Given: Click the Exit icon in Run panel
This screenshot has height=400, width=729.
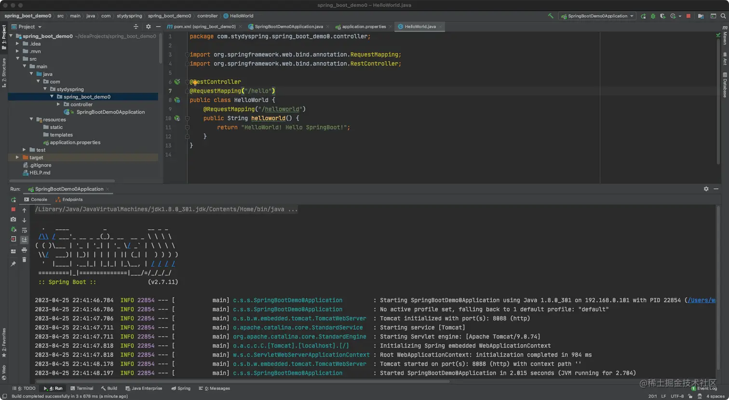Looking at the screenshot, I should point(13,239).
